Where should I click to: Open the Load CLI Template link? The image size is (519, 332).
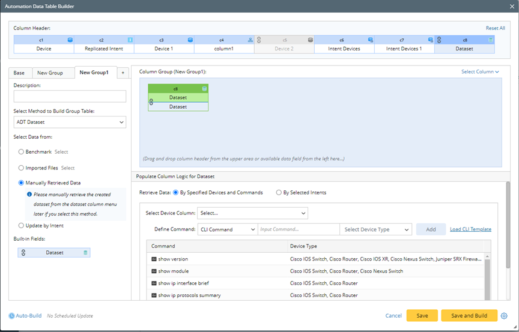pyautogui.click(x=470, y=229)
